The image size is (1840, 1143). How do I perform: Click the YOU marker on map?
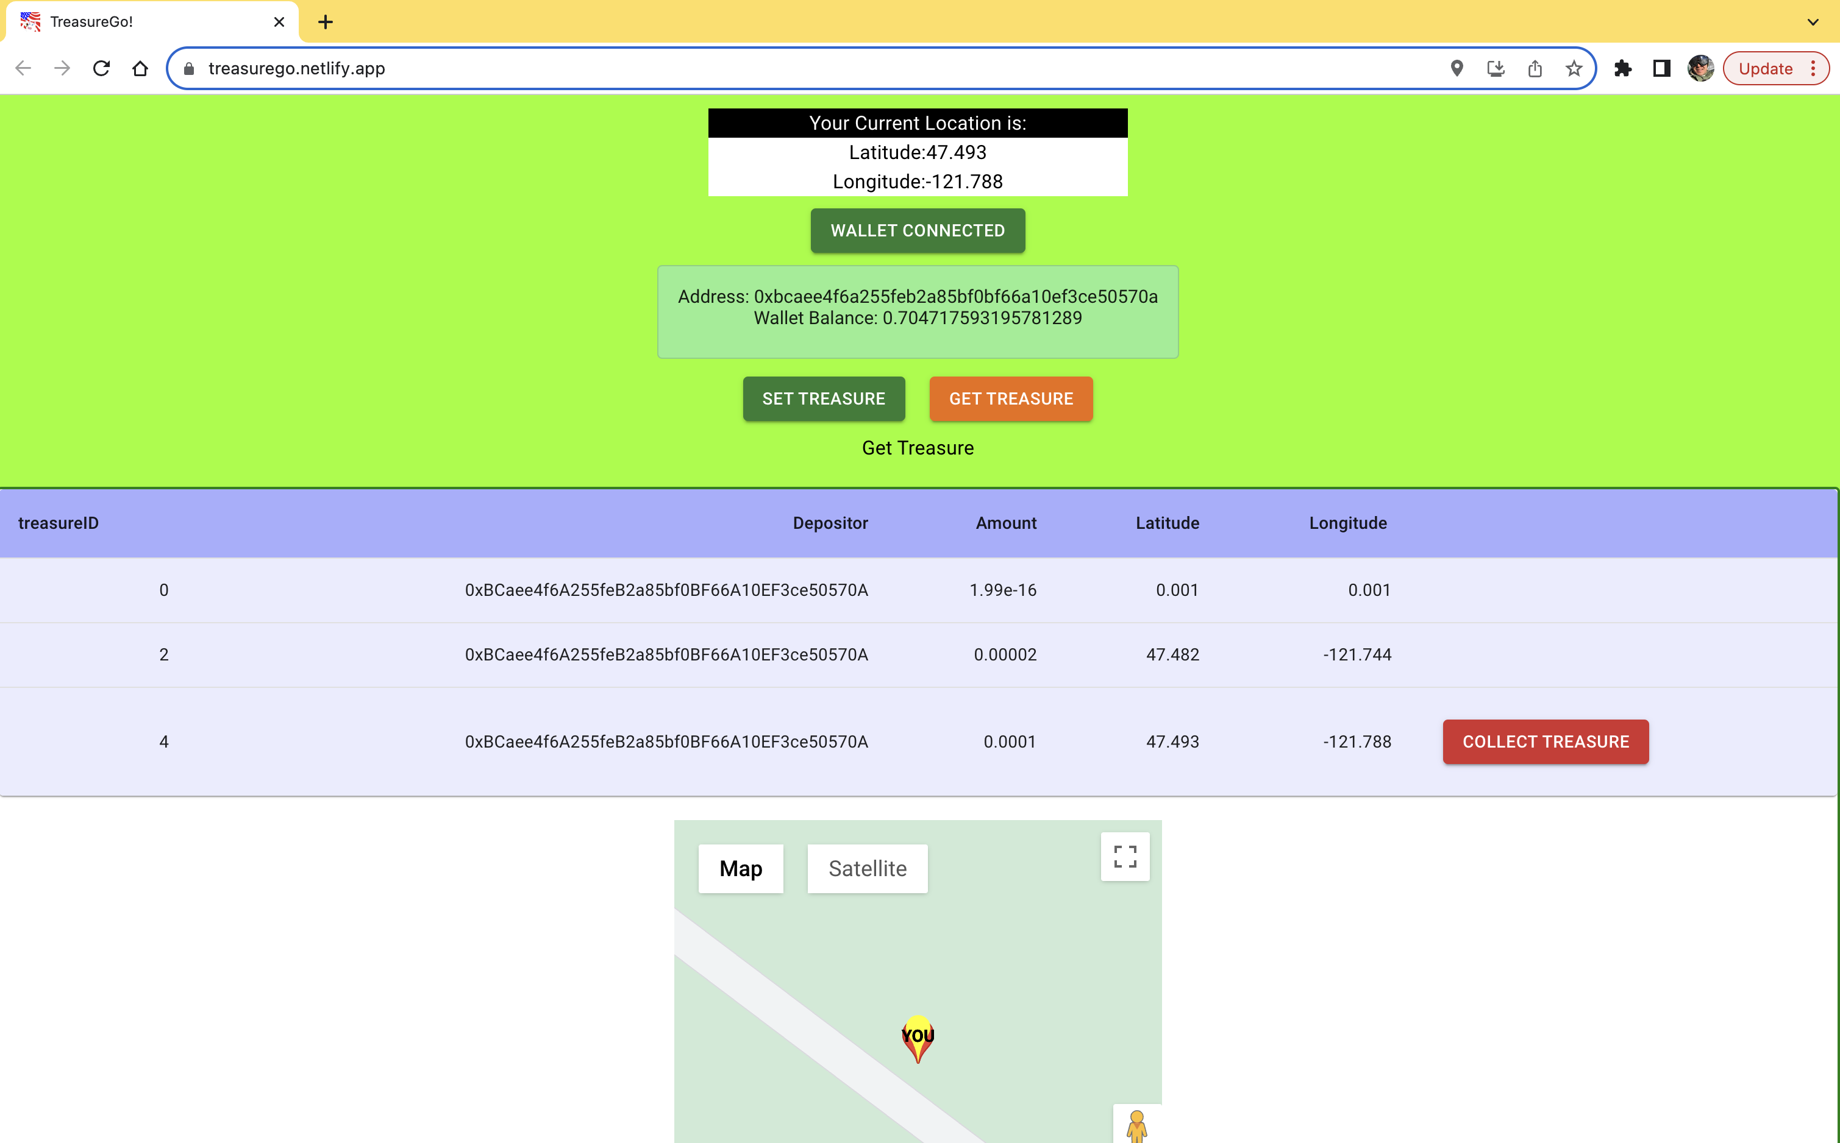pyautogui.click(x=918, y=1038)
